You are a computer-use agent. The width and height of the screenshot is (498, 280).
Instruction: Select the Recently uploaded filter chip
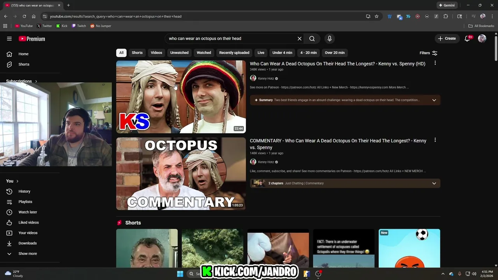point(234,52)
